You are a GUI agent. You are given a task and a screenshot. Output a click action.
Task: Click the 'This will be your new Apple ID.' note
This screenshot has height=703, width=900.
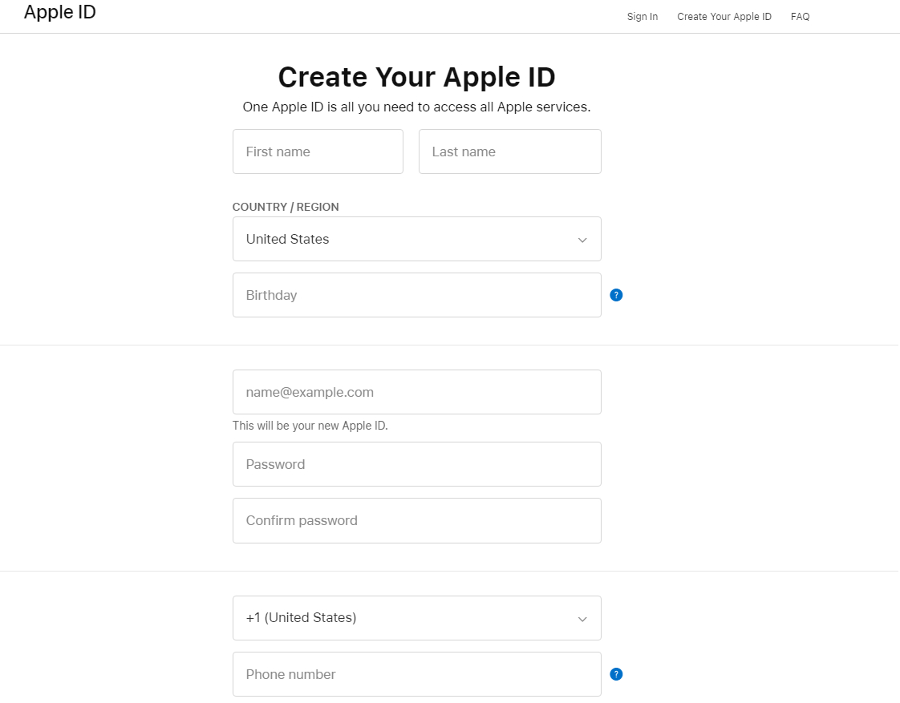click(310, 426)
